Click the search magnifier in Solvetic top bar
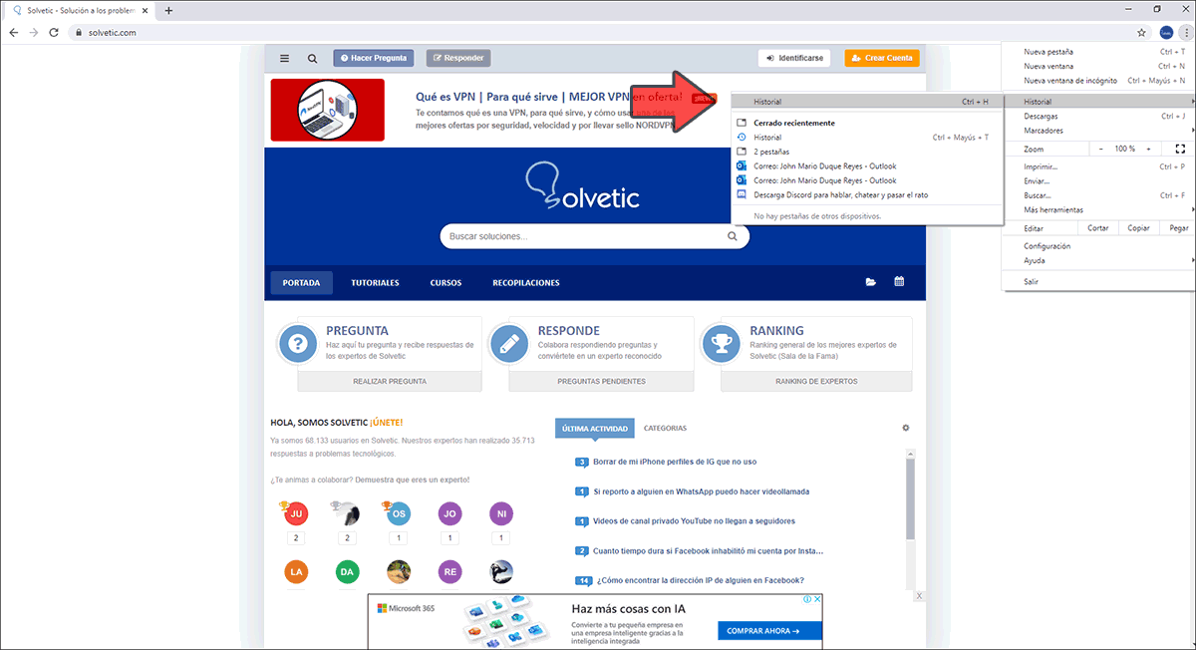The height and width of the screenshot is (650, 1196). pos(313,58)
